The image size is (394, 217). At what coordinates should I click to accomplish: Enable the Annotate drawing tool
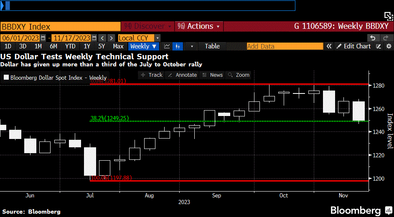182,75
